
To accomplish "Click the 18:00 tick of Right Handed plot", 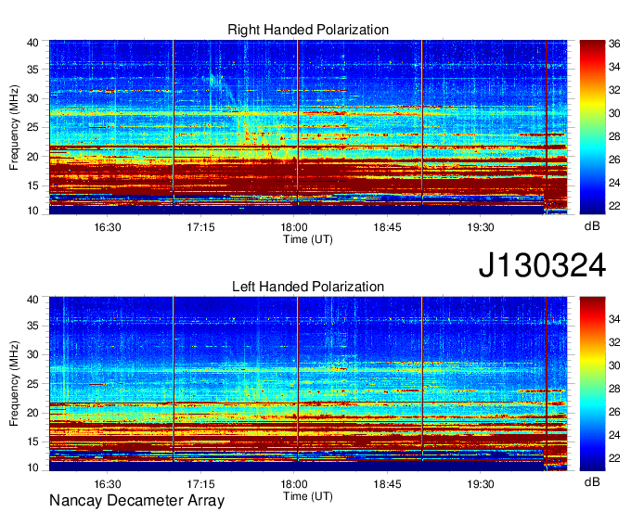I will [294, 227].
